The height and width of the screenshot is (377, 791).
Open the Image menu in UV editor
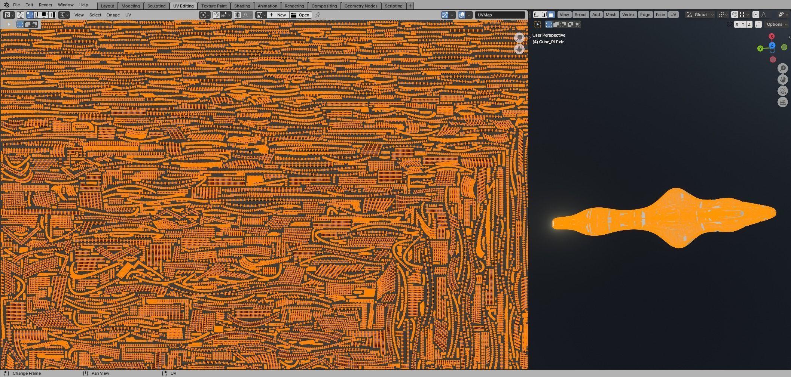(113, 15)
